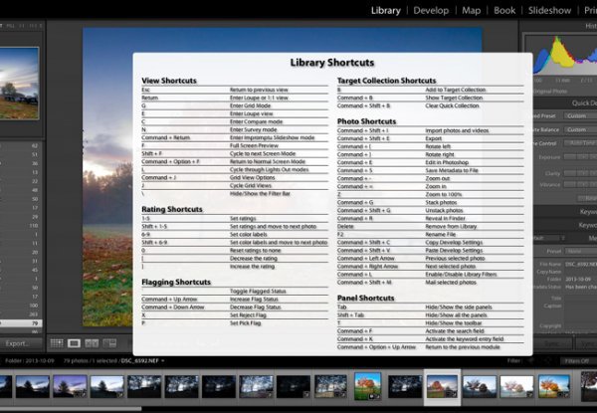Click the flag filter icon beside Filter
The width and height of the screenshot is (597, 413).
[x=531, y=360]
